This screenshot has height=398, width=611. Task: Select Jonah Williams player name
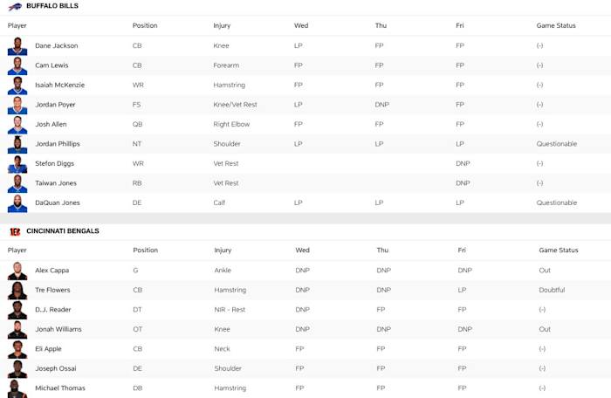coord(58,330)
